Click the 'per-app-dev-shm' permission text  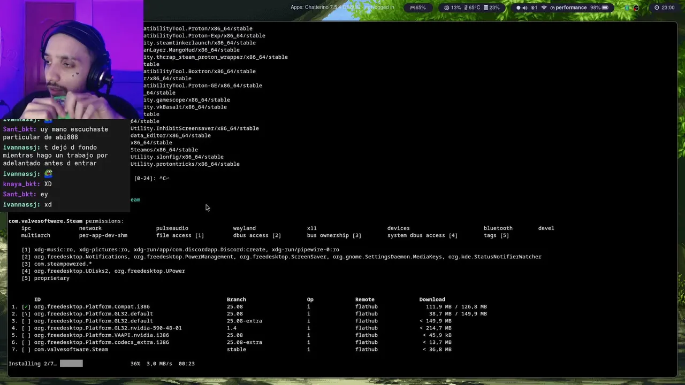103,235
